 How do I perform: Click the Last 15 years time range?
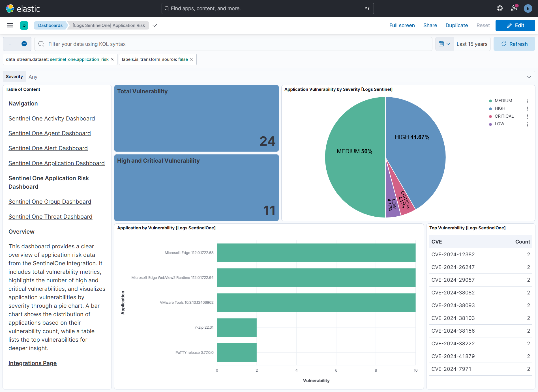tap(472, 44)
